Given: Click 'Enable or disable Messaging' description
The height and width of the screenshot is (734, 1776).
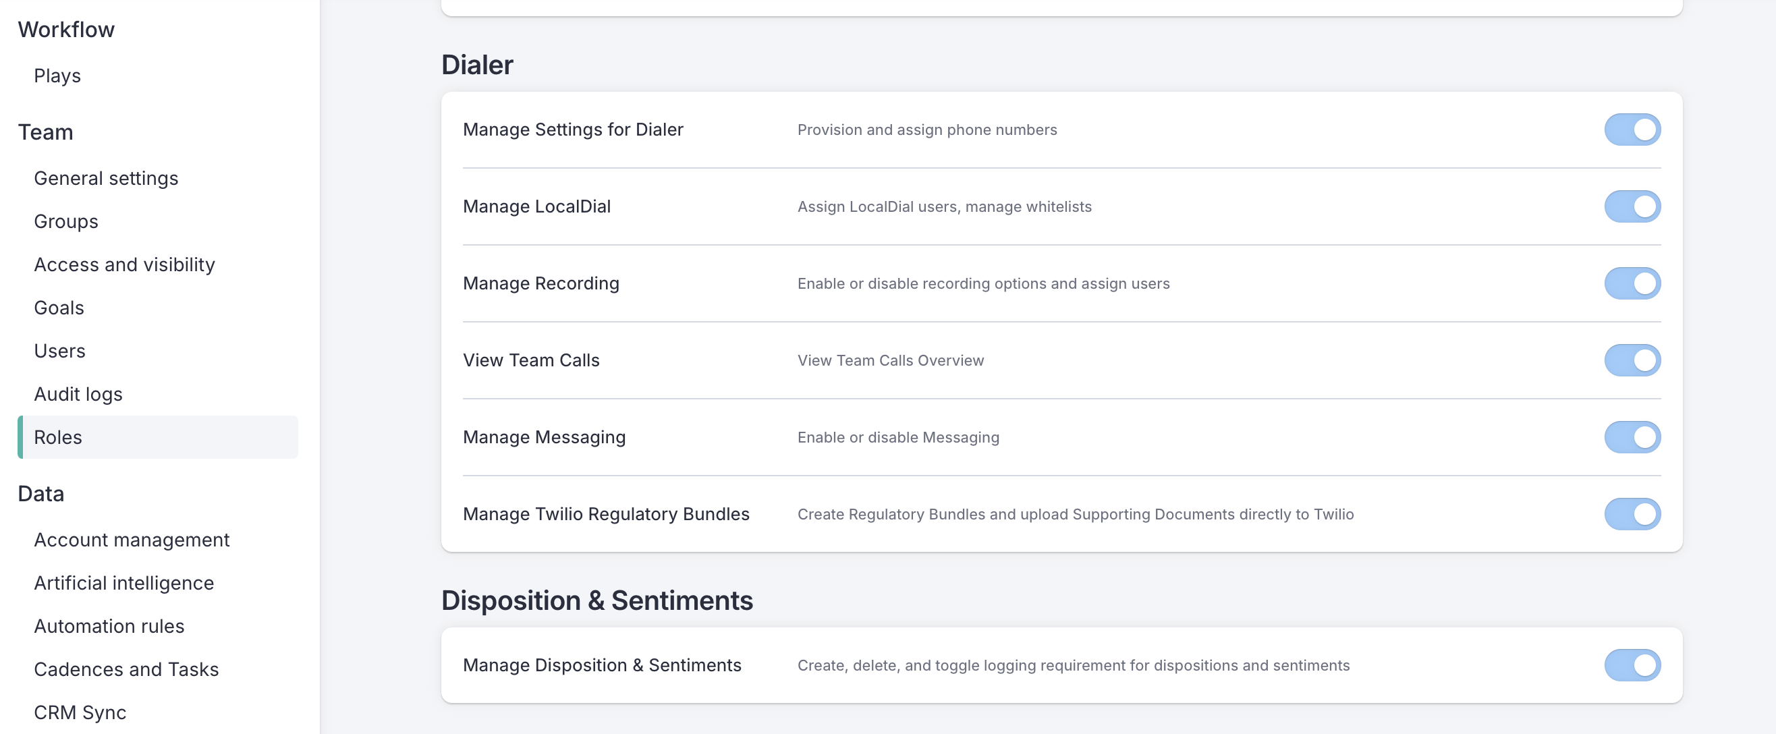Looking at the screenshot, I should coord(898,437).
